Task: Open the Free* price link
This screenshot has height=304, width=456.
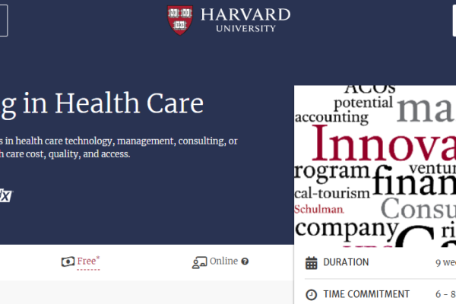Action: [x=89, y=261]
